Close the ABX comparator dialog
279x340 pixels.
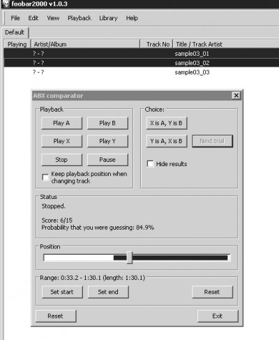click(236, 96)
